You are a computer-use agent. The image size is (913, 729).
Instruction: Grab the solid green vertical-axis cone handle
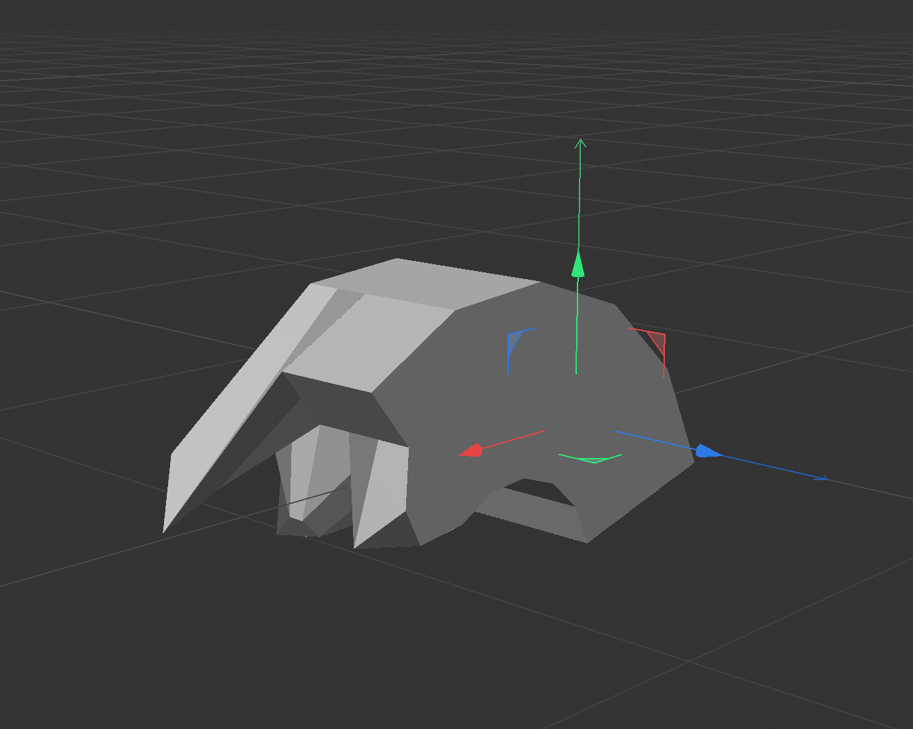tap(578, 263)
